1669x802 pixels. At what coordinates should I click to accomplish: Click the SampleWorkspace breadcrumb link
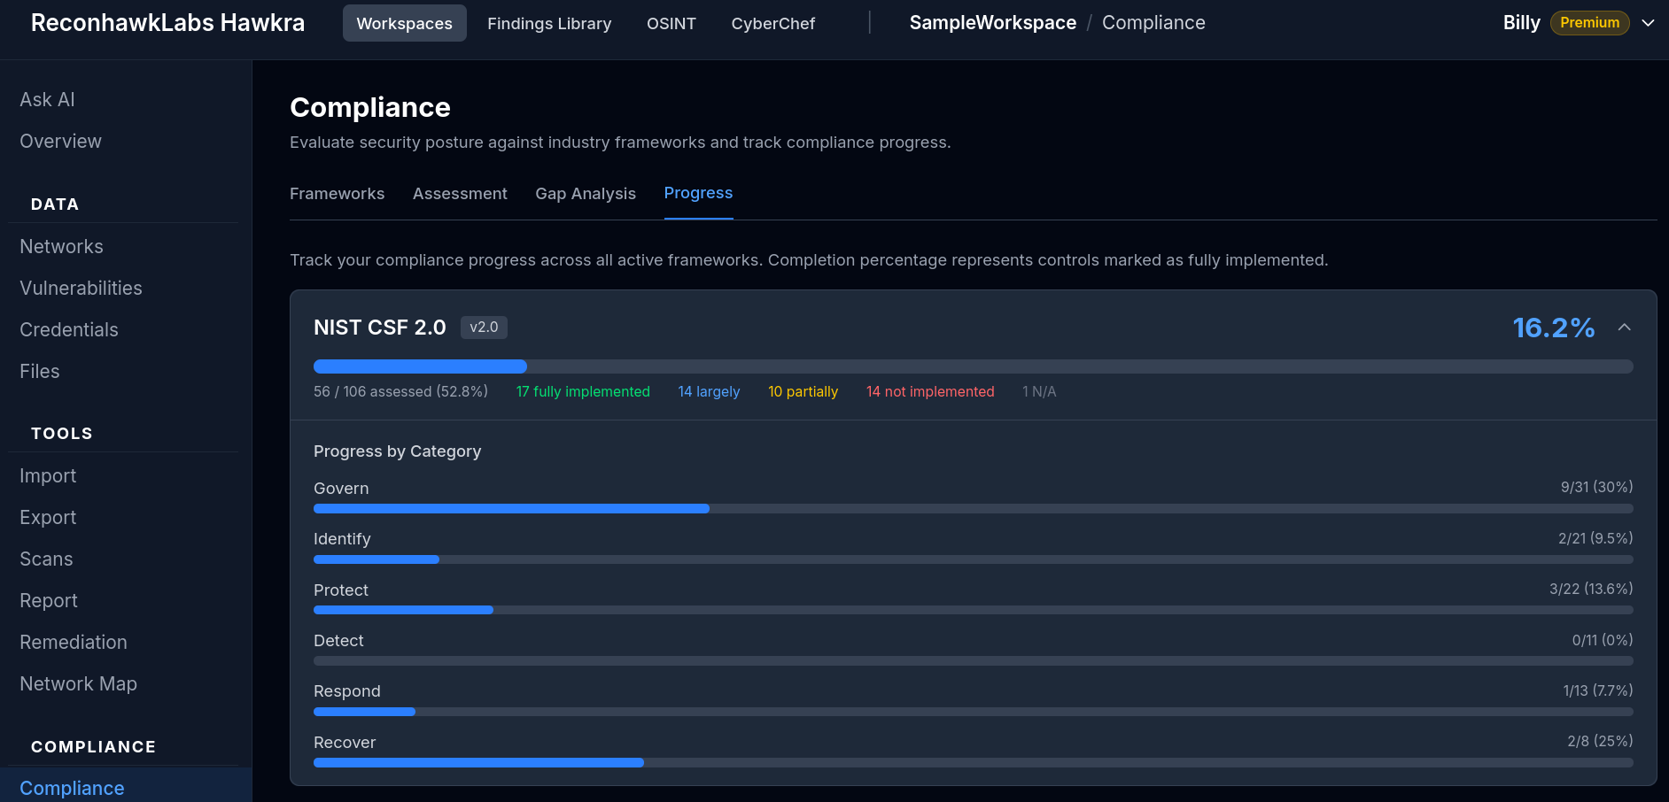992,22
